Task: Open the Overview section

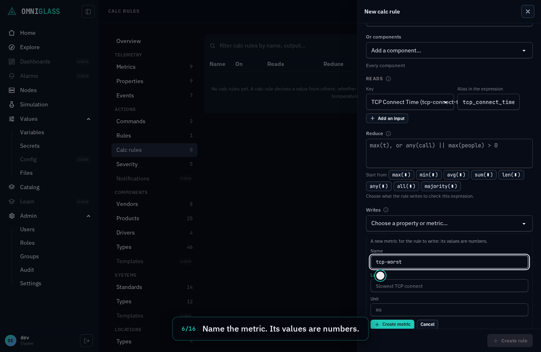Action: [155, 41]
